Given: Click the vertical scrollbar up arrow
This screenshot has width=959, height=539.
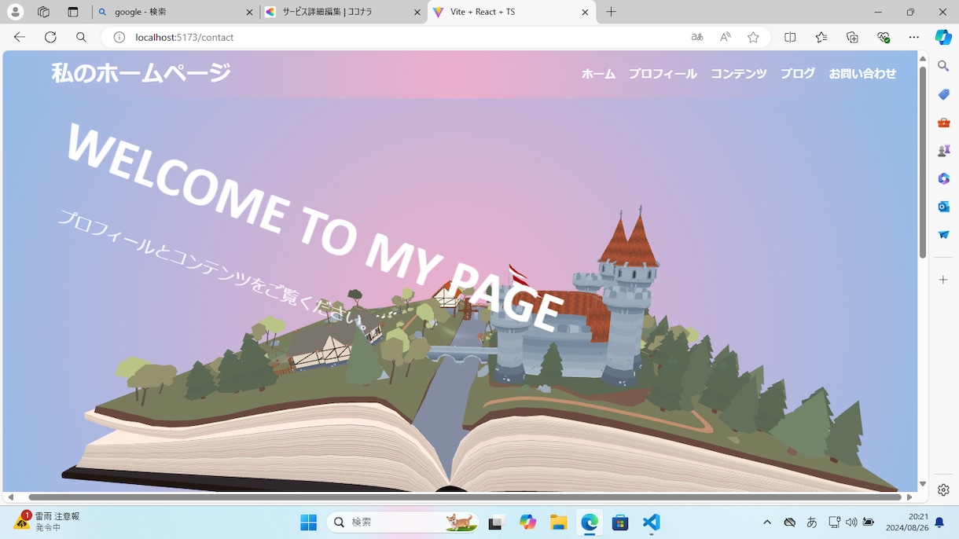Looking at the screenshot, I should pyautogui.click(x=923, y=57).
